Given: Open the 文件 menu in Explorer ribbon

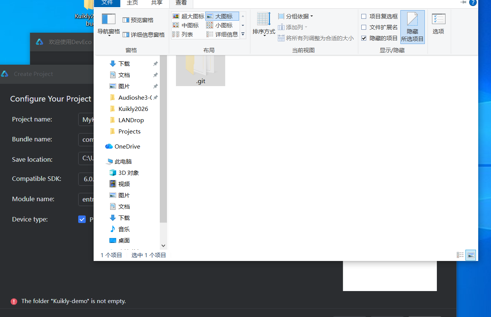Looking at the screenshot, I should click(107, 3).
